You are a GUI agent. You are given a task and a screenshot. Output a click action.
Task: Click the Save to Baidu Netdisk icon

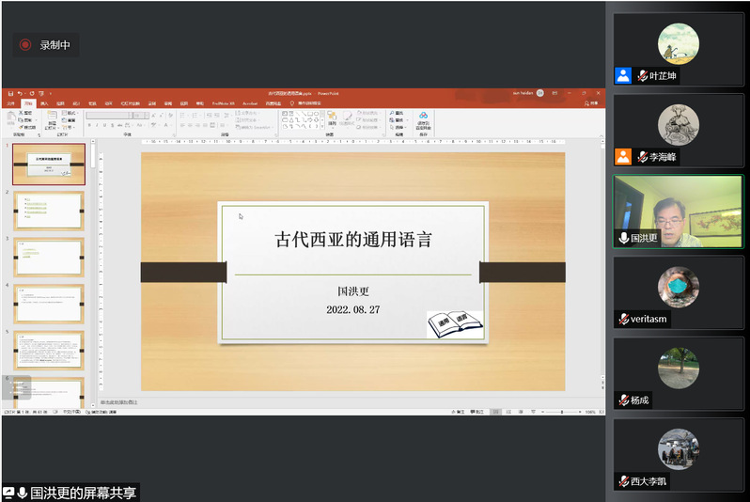click(x=423, y=118)
